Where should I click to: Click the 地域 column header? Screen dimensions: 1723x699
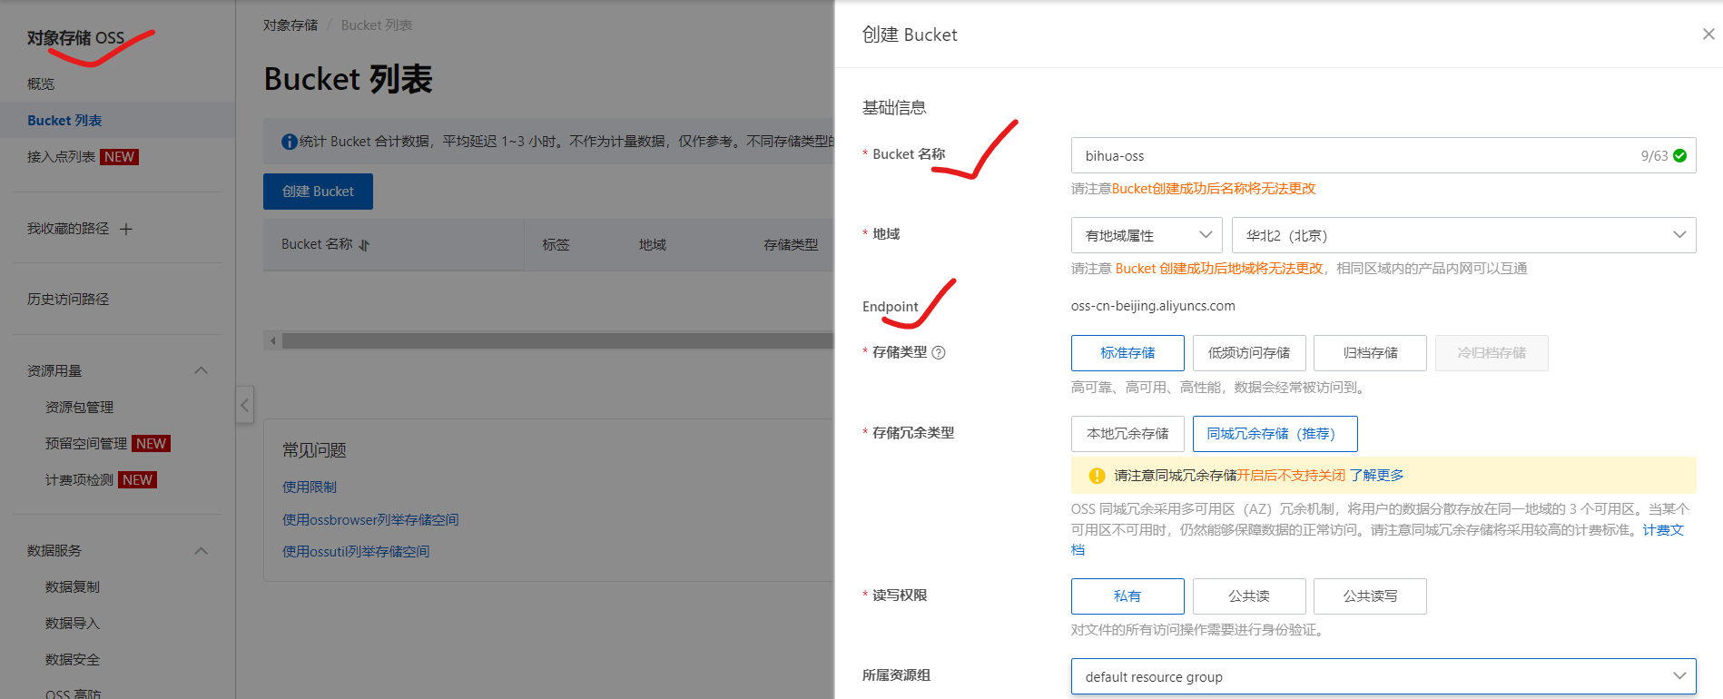click(652, 244)
